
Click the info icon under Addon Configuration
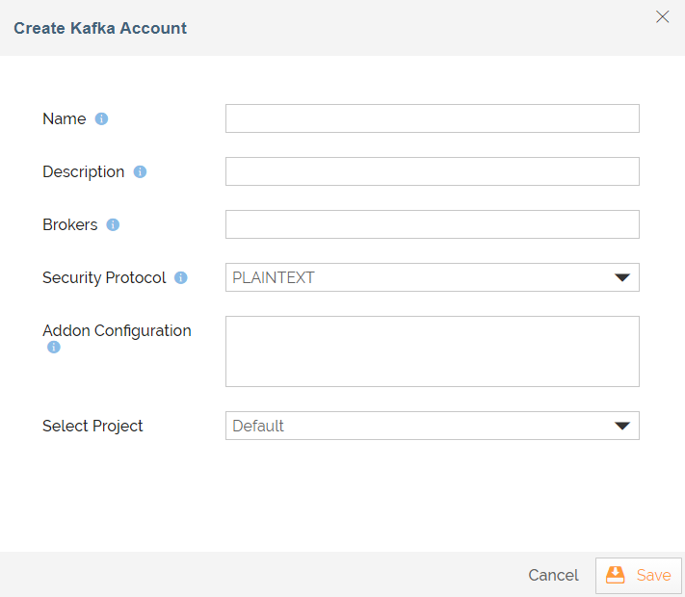click(54, 348)
